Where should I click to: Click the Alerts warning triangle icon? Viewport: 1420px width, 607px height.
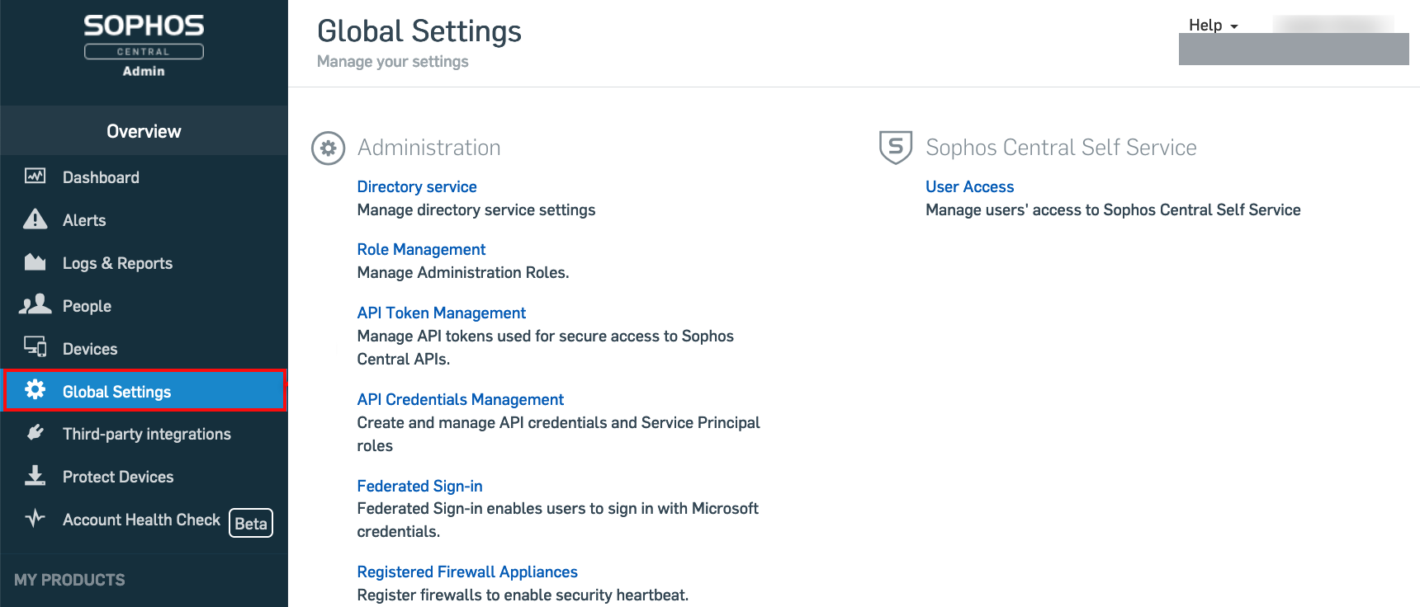(35, 219)
